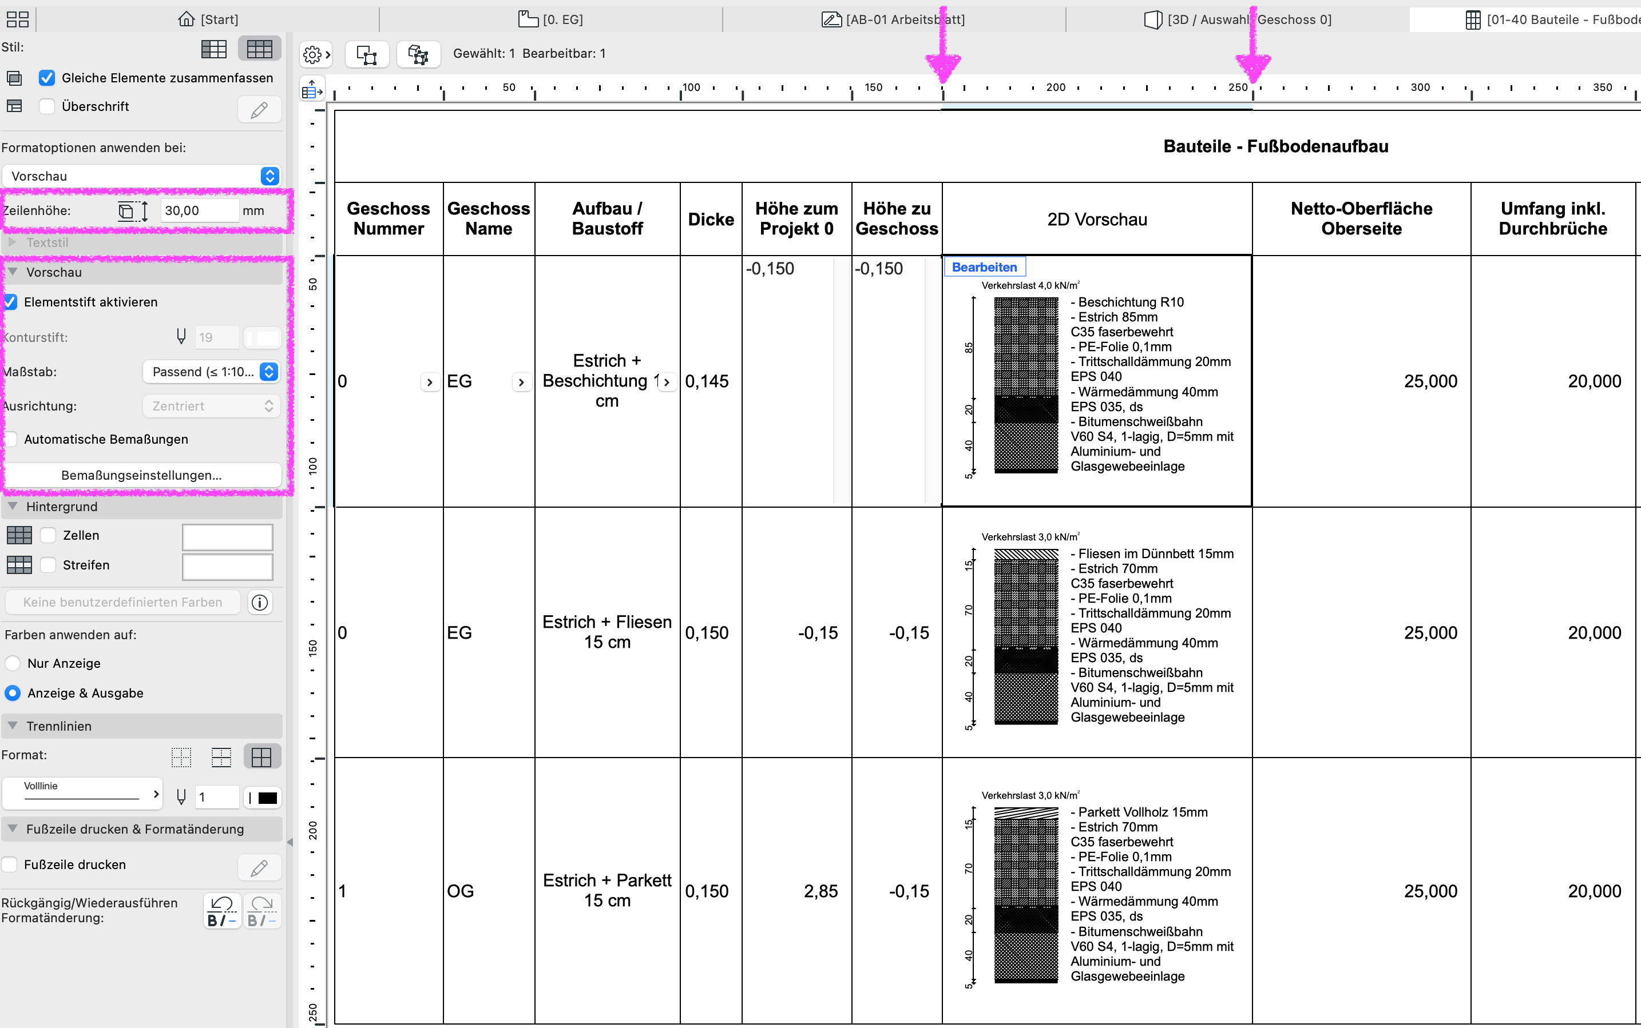Click the select in floor plan icon
Screen dimensions: 1641x1028
[367, 54]
